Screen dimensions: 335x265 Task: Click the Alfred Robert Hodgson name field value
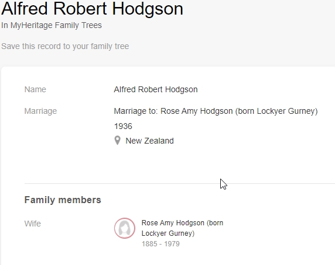click(x=156, y=89)
